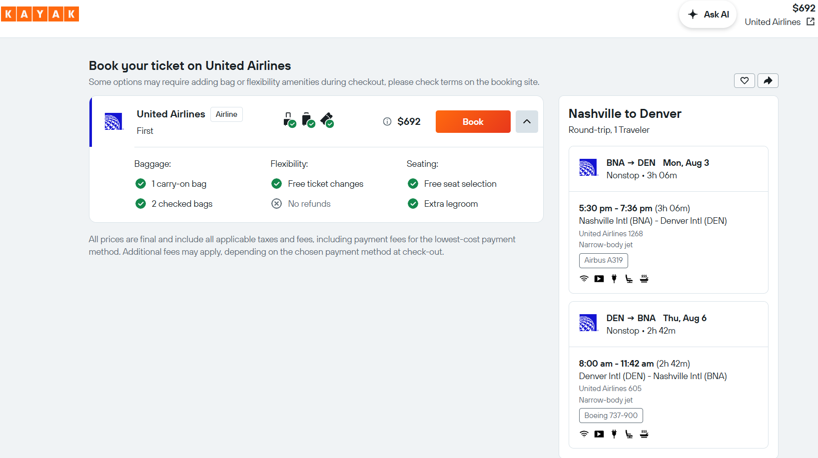The image size is (818, 458).
Task: Share this trip with the arrow icon
Action: [768, 80]
